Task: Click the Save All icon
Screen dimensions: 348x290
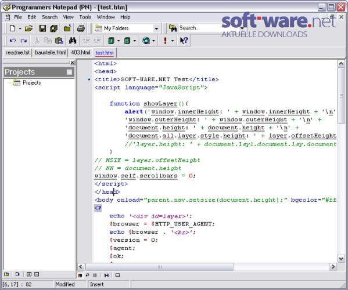Action: tap(53, 28)
